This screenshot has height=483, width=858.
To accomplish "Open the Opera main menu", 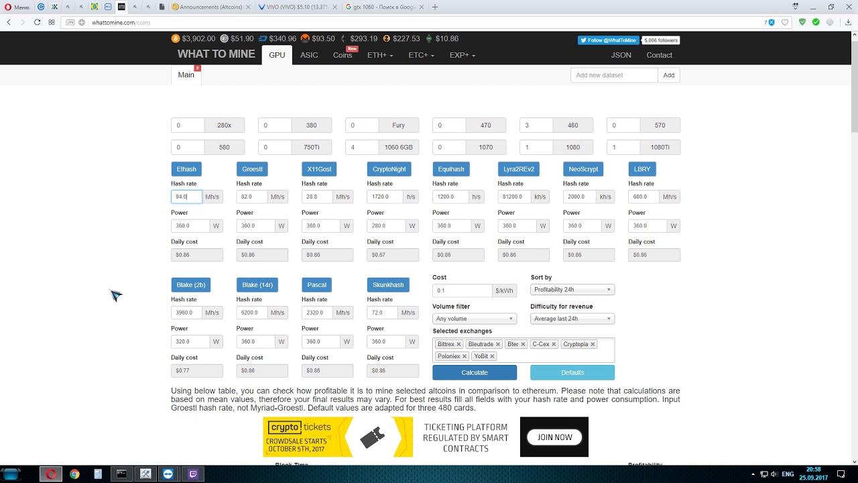I will tap(16, 7).
